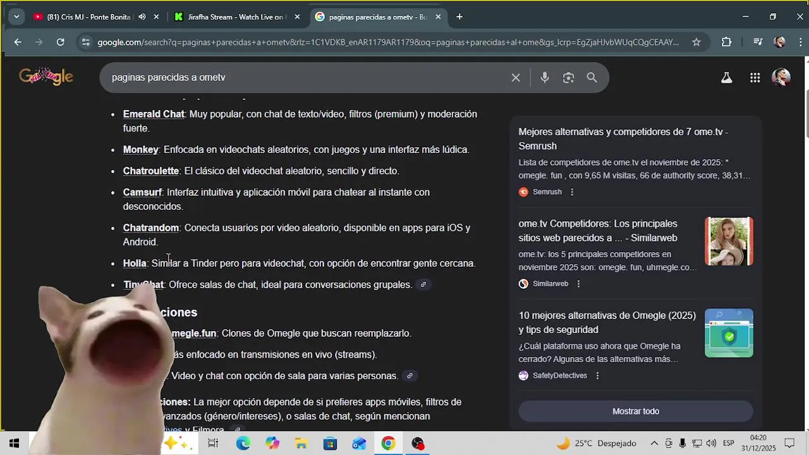Image resolution: width=809 pixels, height=455 pixels.
Task: Search by image with the camera icon
Action: coord(568,78)
